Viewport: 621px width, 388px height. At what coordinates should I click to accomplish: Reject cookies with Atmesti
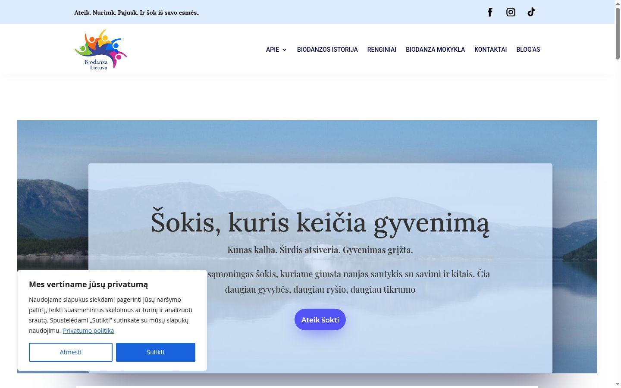click(71, 352)
